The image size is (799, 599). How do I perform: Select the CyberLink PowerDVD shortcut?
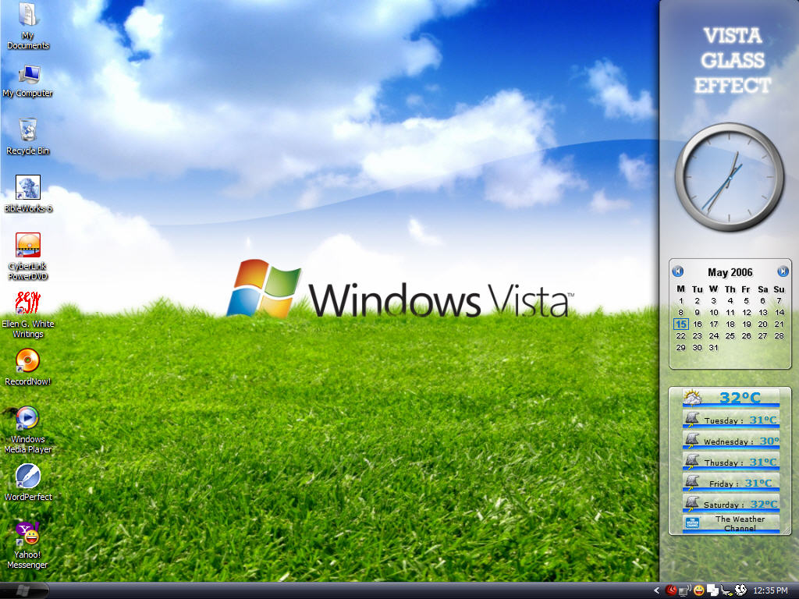point(28,256)
